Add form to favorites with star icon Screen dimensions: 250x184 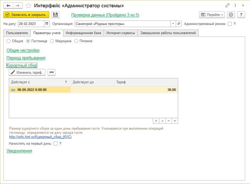pos(28,6)
